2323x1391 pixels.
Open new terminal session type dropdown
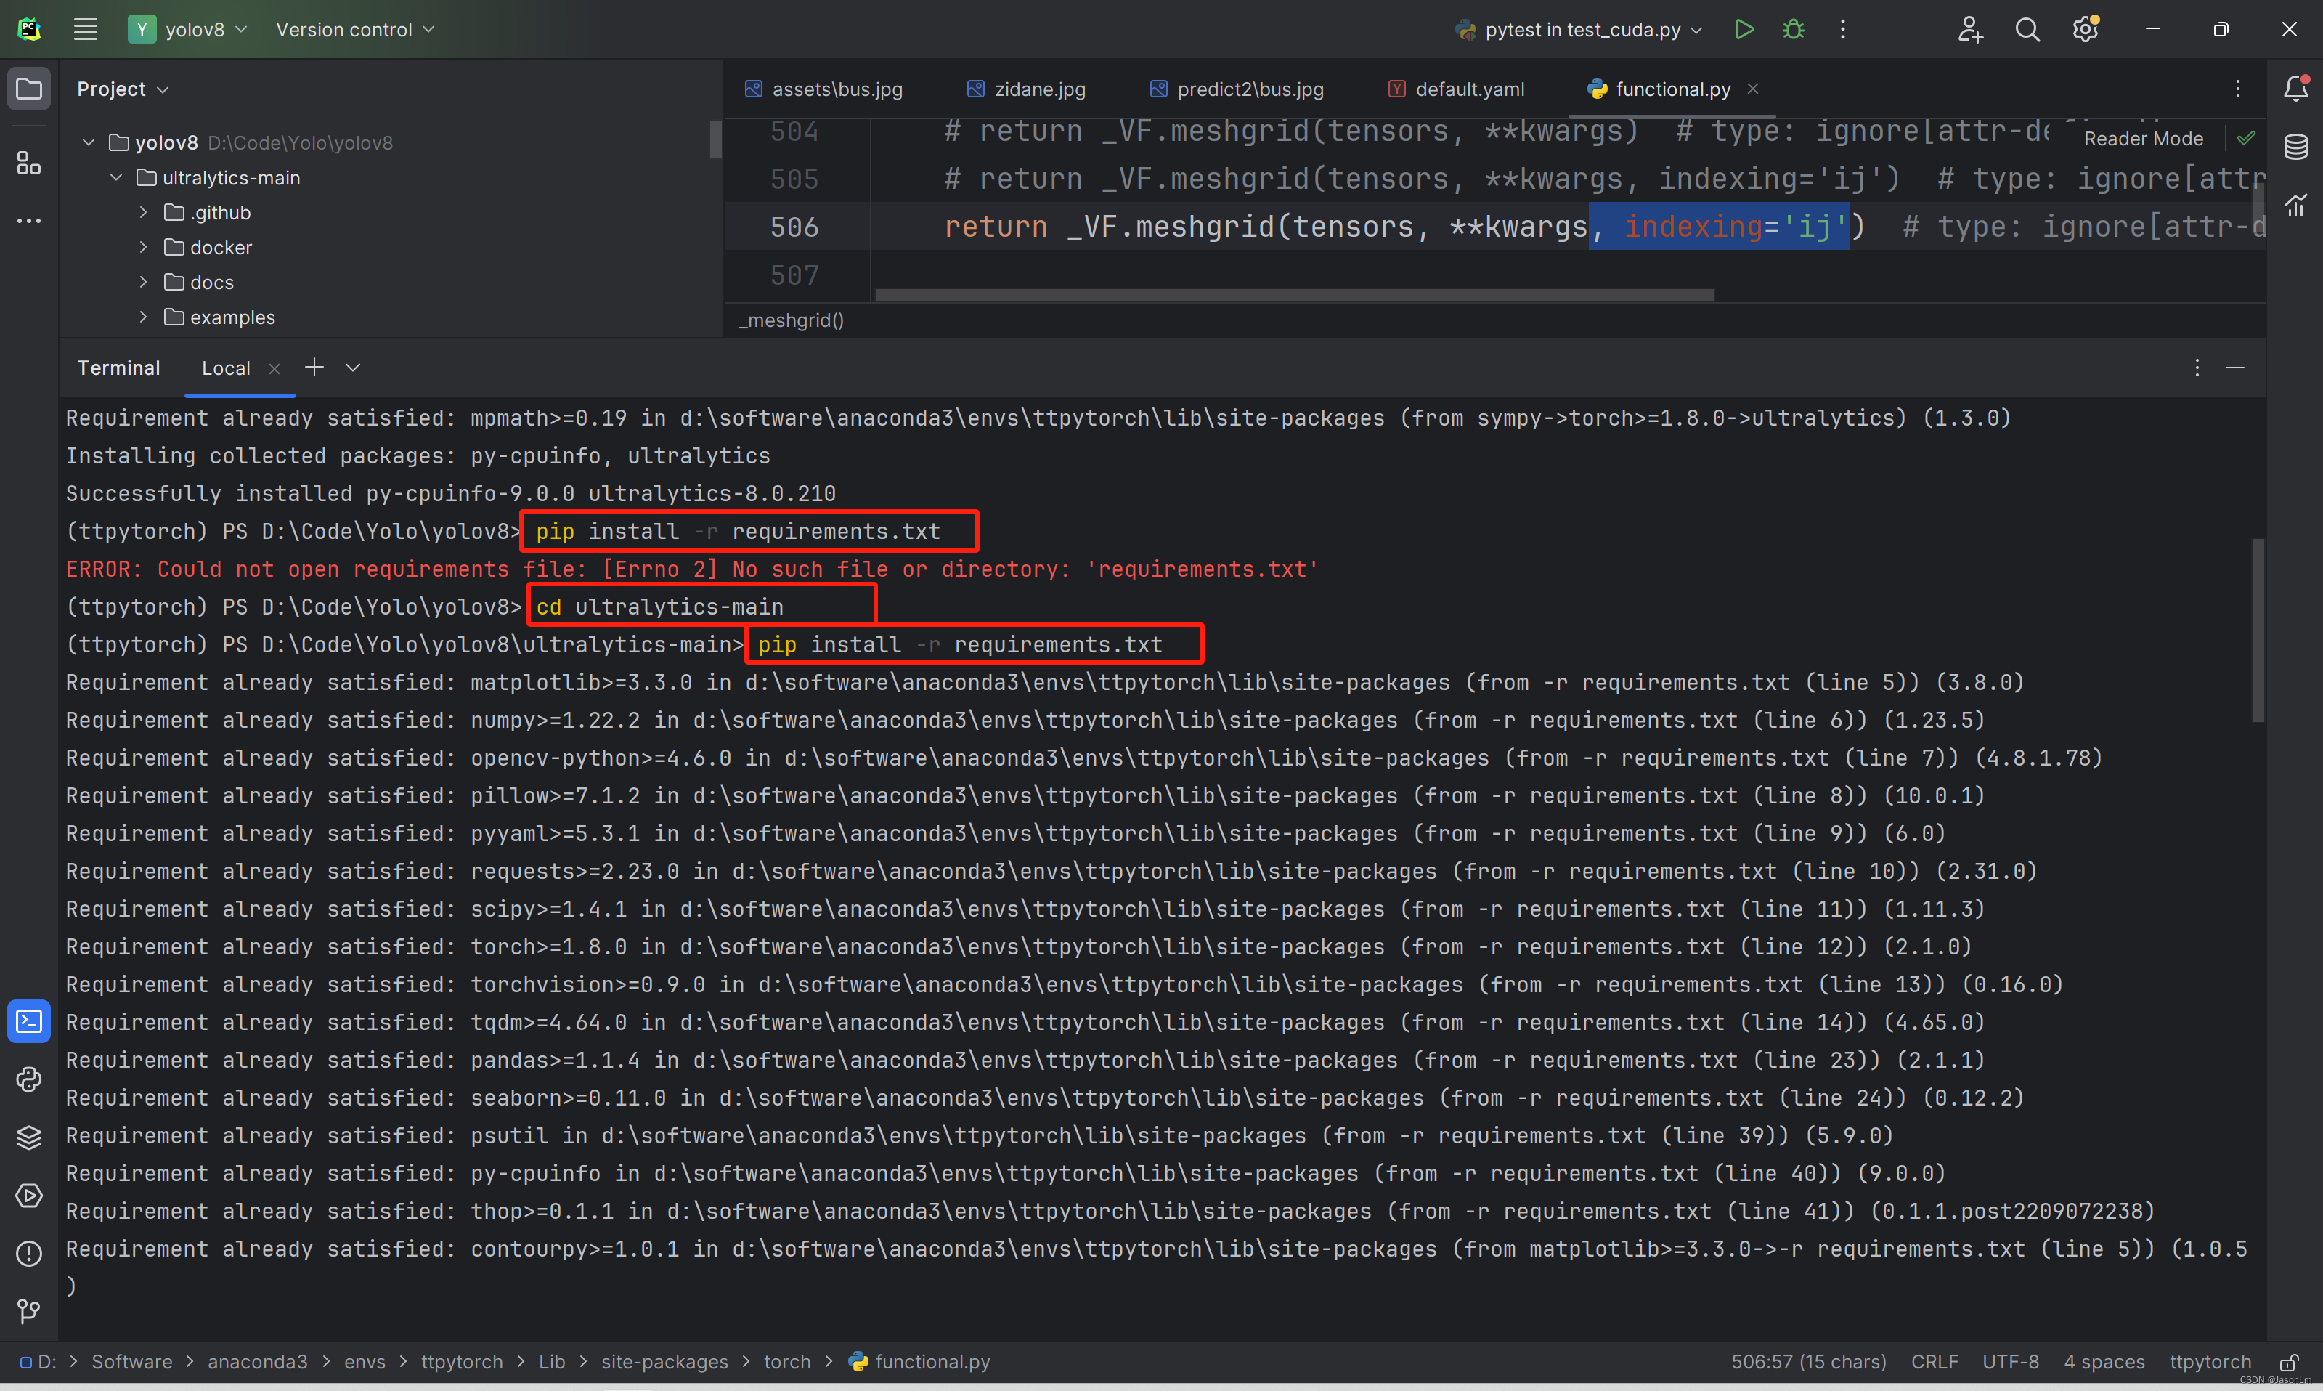click(x=352, y=368)
